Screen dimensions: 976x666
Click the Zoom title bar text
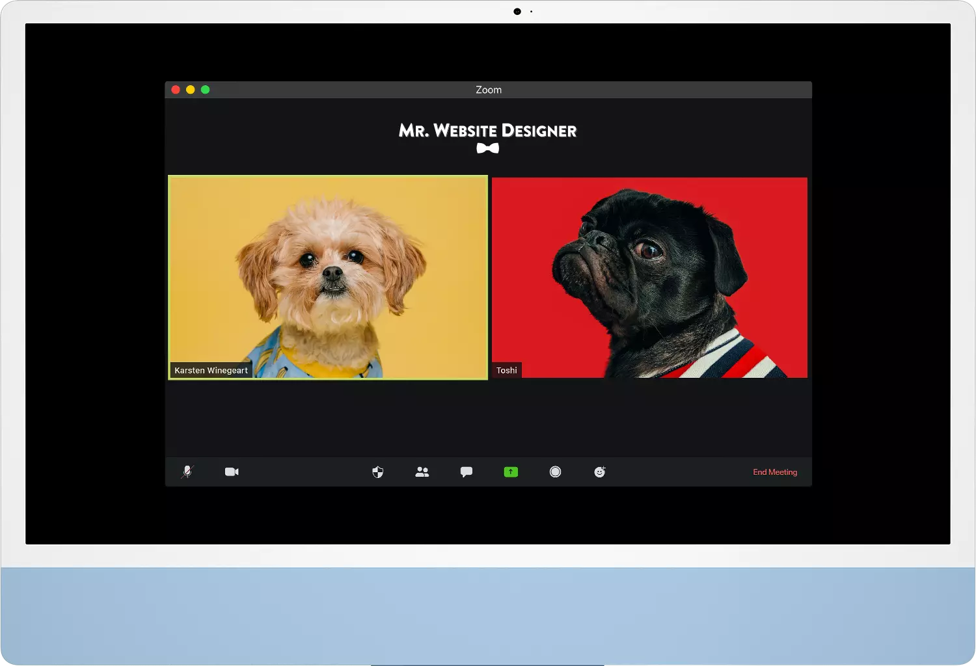pyautogui.click(x=489, y=90)
